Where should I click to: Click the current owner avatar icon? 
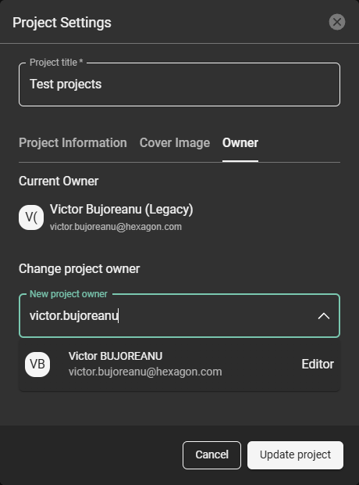tap(31, 217)
